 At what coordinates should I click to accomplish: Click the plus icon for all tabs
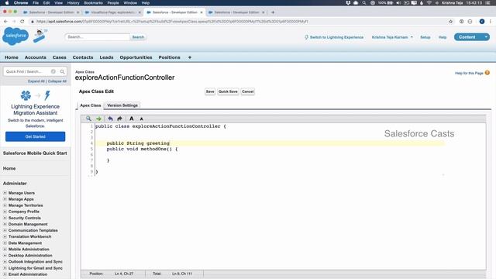coord(189,57)
